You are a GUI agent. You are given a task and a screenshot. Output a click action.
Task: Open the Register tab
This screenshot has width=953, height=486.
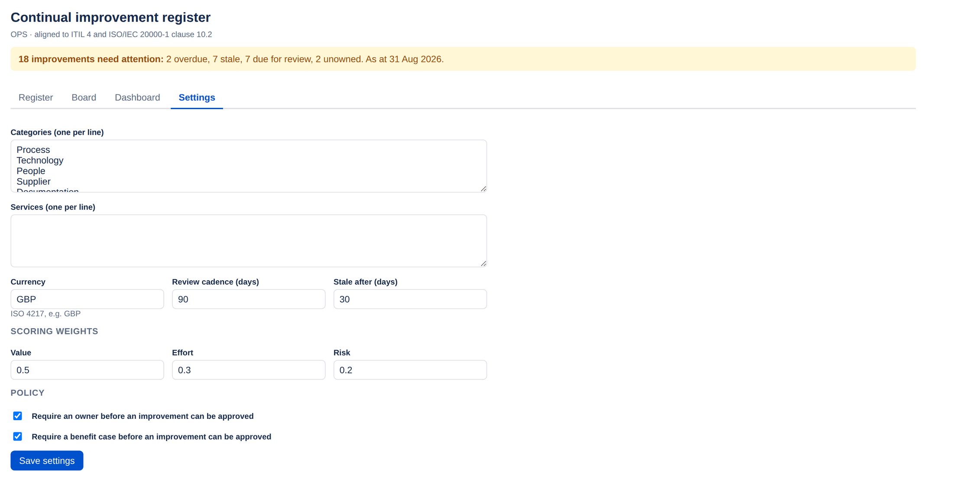click(x=36, y=97)
